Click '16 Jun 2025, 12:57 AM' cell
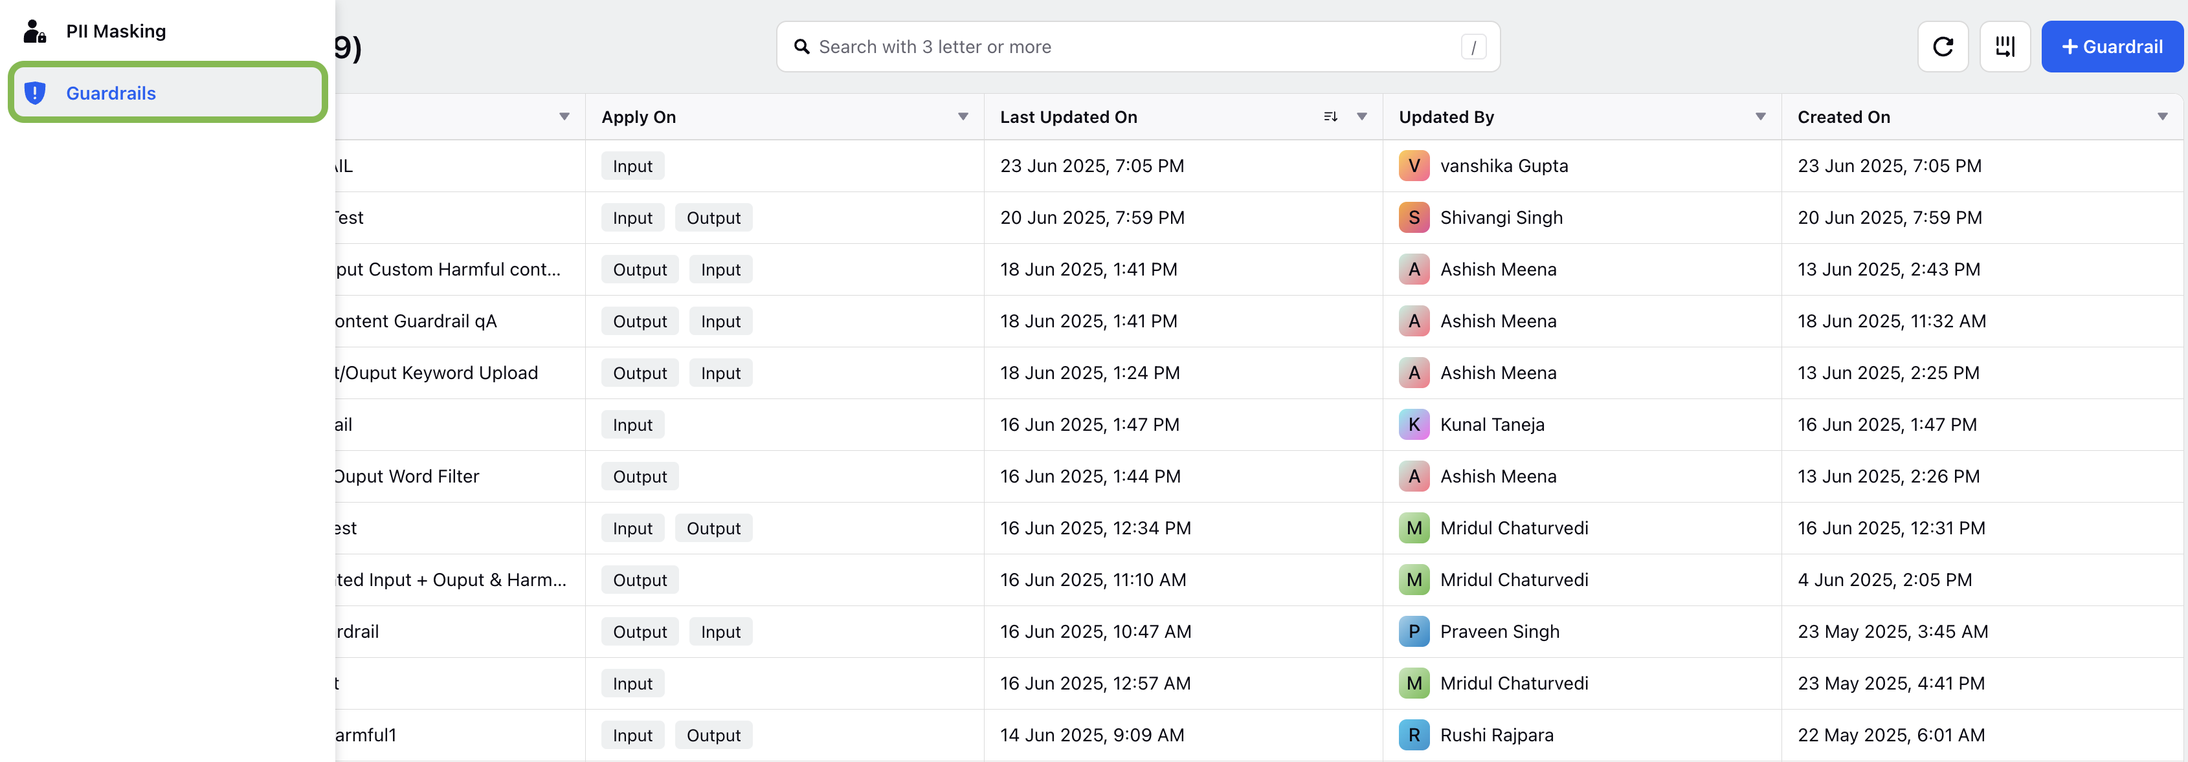 (x=1095, y=683)
